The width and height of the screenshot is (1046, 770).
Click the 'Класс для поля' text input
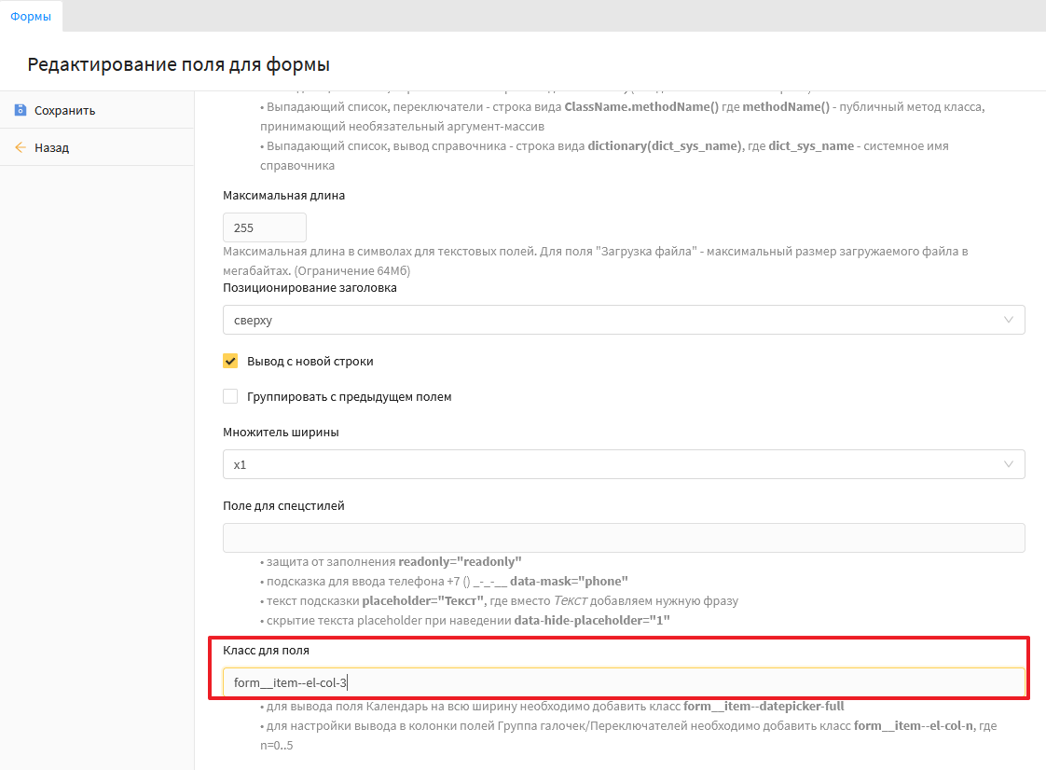pyautogui.click(x=623, y=682)
